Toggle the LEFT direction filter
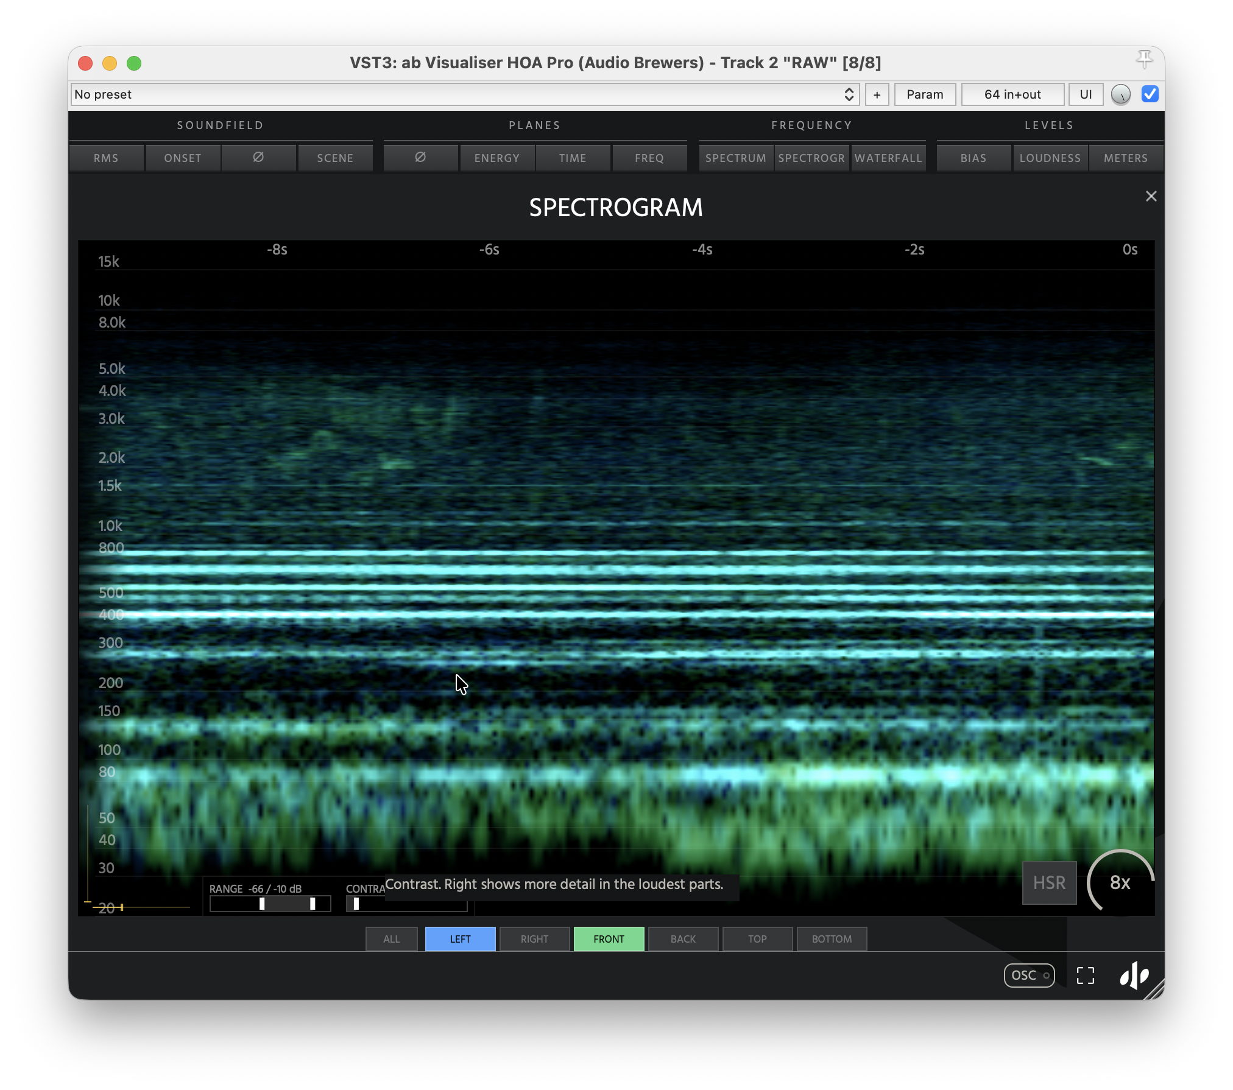This screenshot has width=1233, height=1090. click(x=460, y=939)
